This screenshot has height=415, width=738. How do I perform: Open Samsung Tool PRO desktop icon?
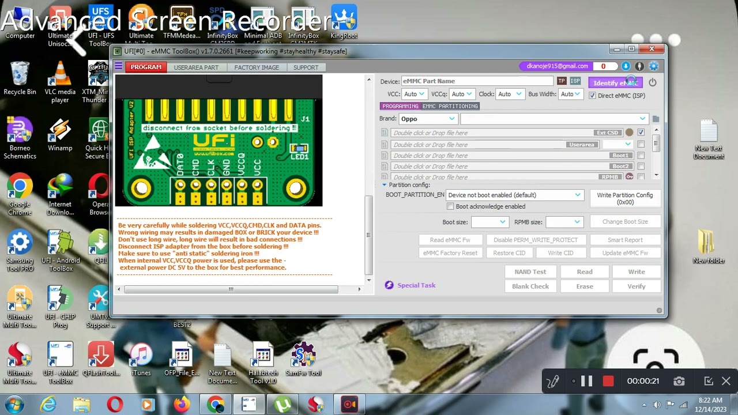20,251
